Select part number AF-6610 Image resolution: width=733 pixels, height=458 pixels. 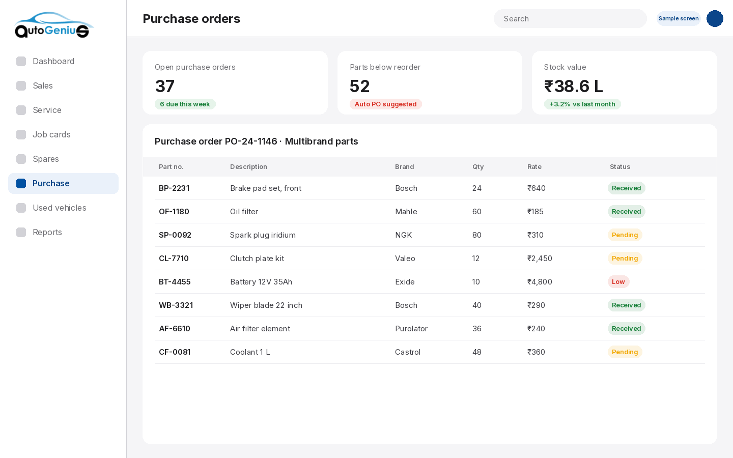(x=175, y=329)
